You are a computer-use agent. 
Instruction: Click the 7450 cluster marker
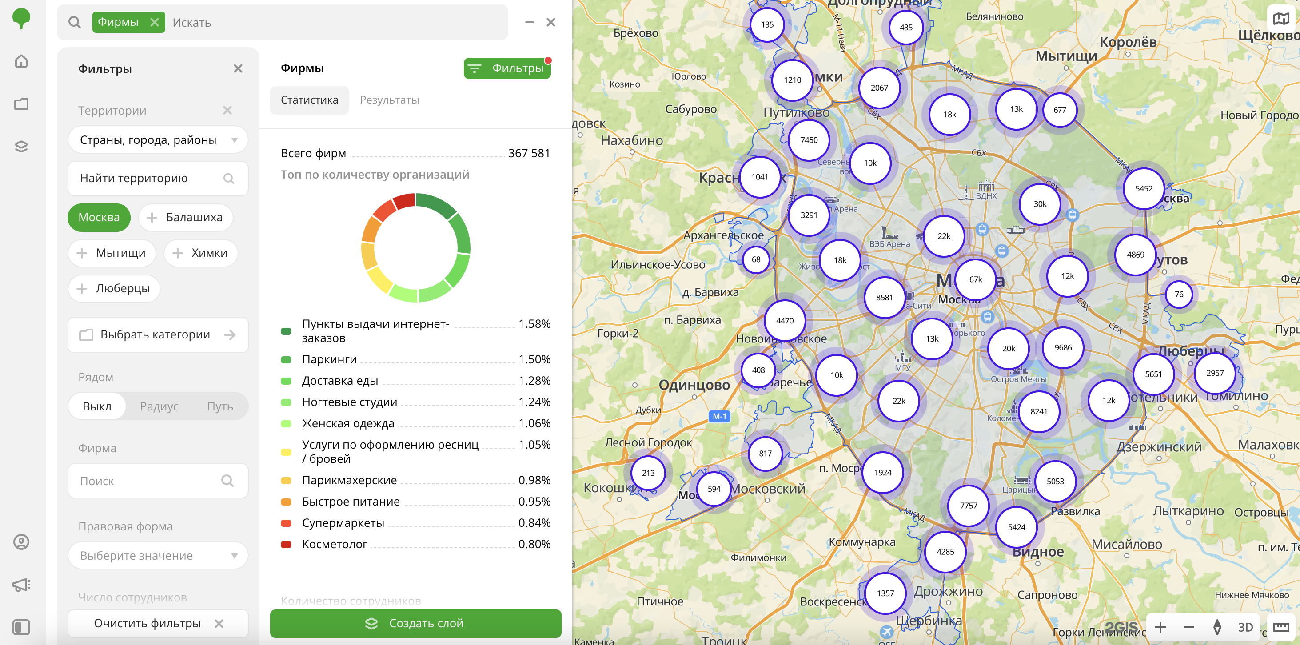point(809,140)
